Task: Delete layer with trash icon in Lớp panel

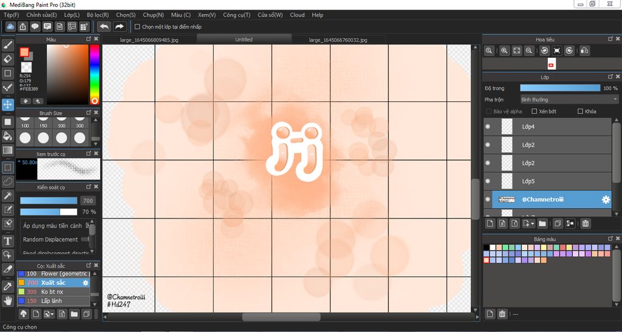Action: click(x=586, y=223)
